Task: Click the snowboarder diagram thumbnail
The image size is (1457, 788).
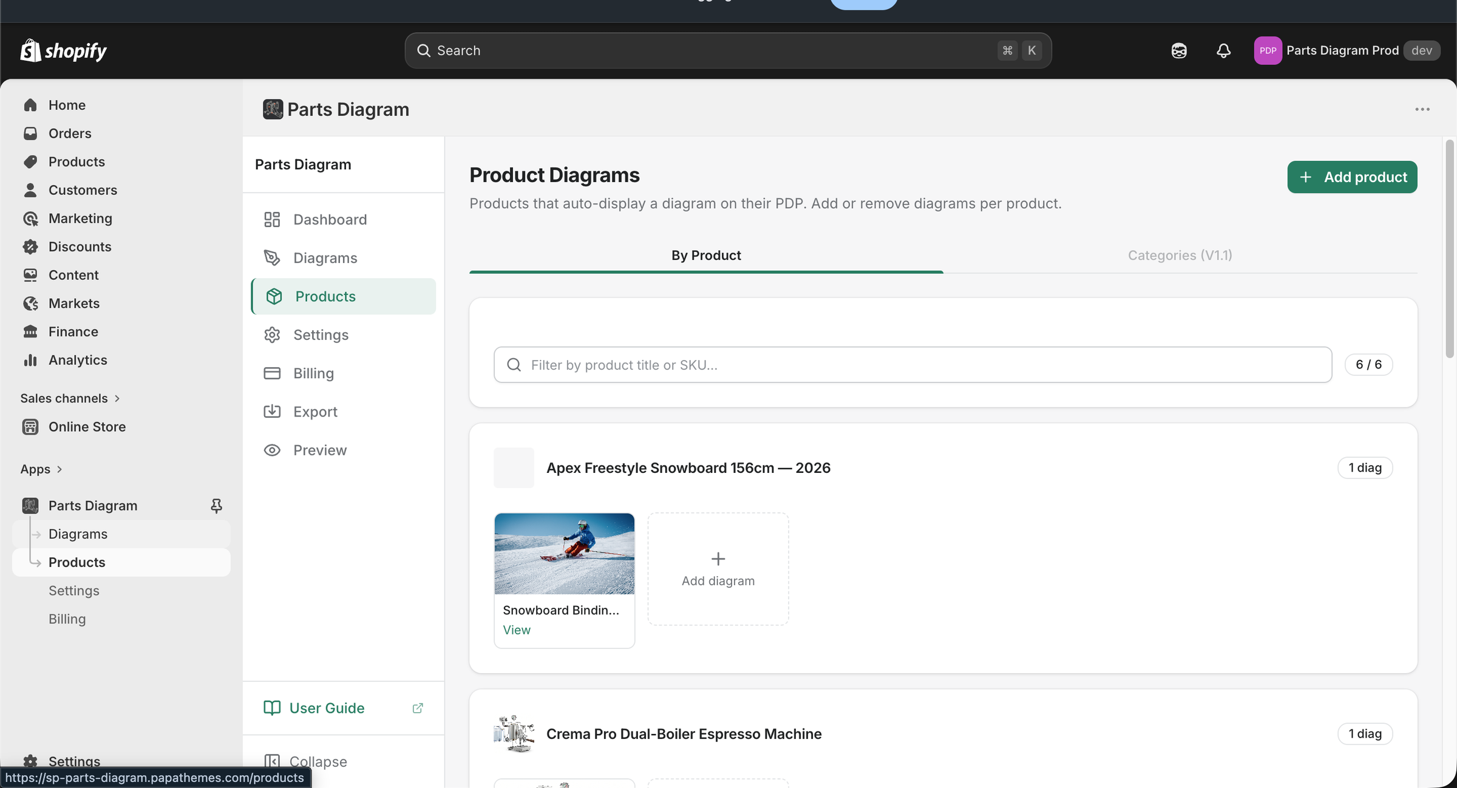Action: click(x=565, y=554)
